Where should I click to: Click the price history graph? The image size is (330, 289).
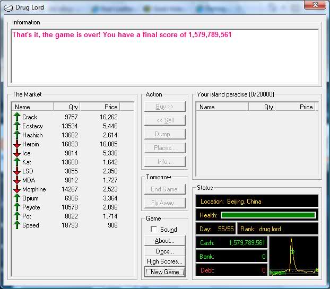[294, 256]
